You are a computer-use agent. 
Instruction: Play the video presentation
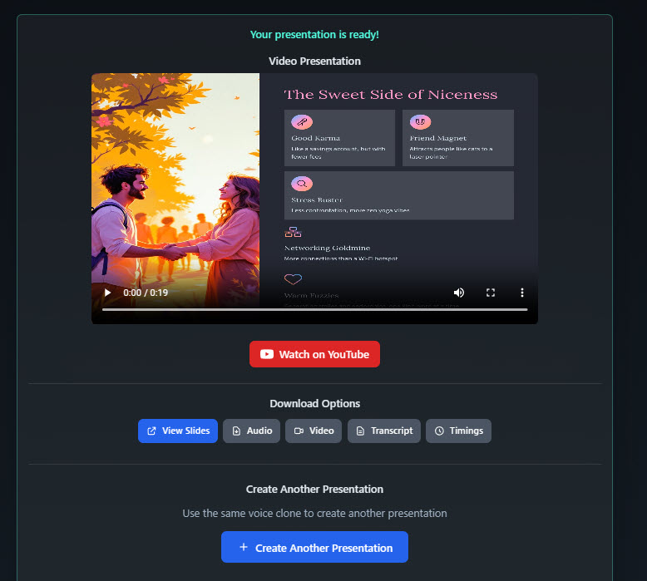(107, 293)
